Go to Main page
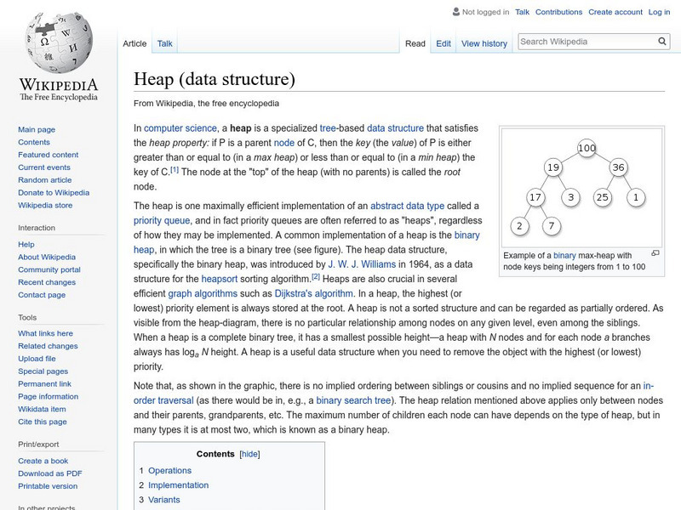Screen dimensions: 681x510 tap(36, 129)
